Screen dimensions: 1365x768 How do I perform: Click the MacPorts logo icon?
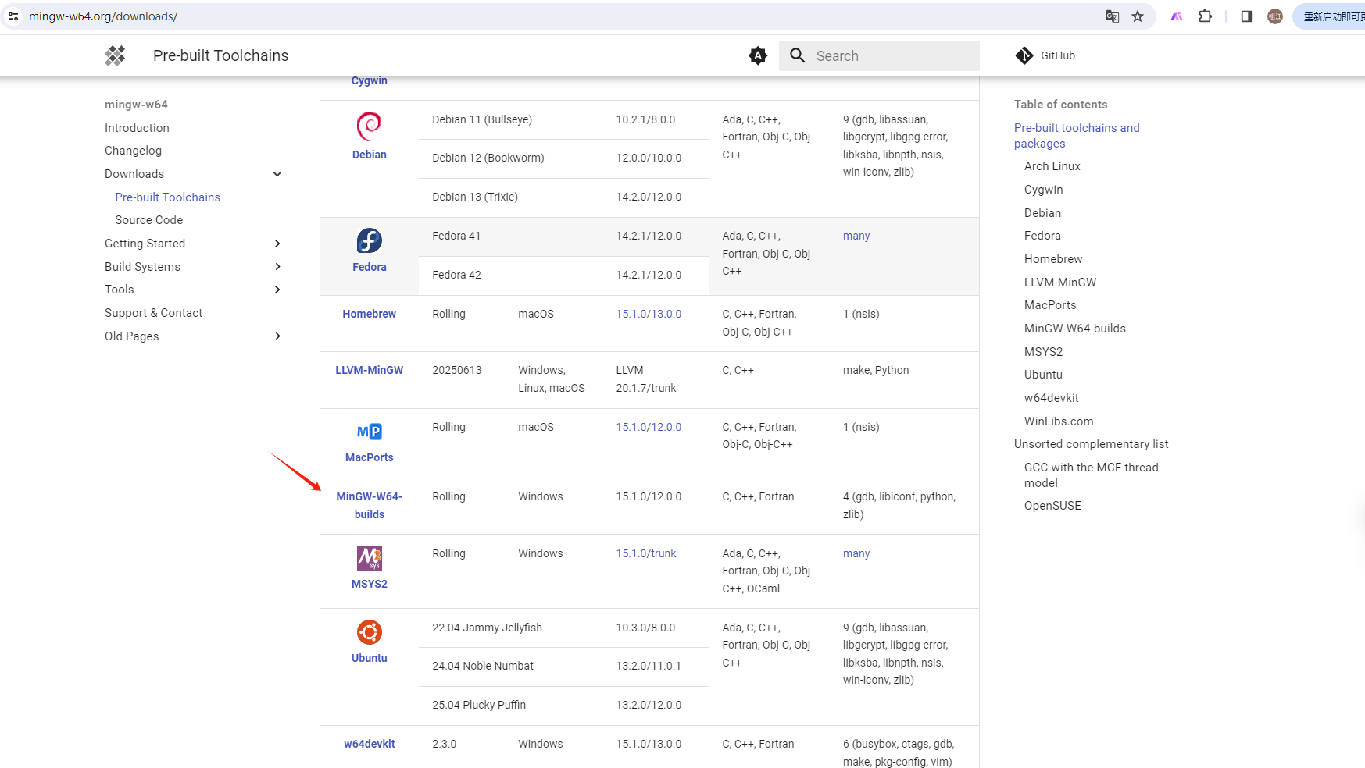click(369, 432)
